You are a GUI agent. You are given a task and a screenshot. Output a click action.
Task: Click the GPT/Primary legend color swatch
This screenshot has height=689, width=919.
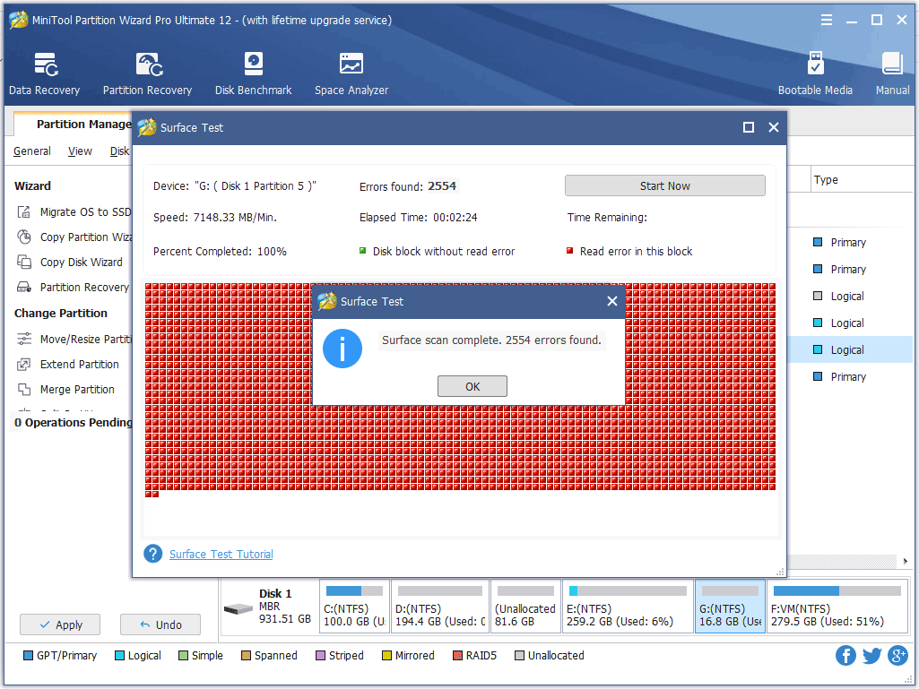click(x=28, y=656)
